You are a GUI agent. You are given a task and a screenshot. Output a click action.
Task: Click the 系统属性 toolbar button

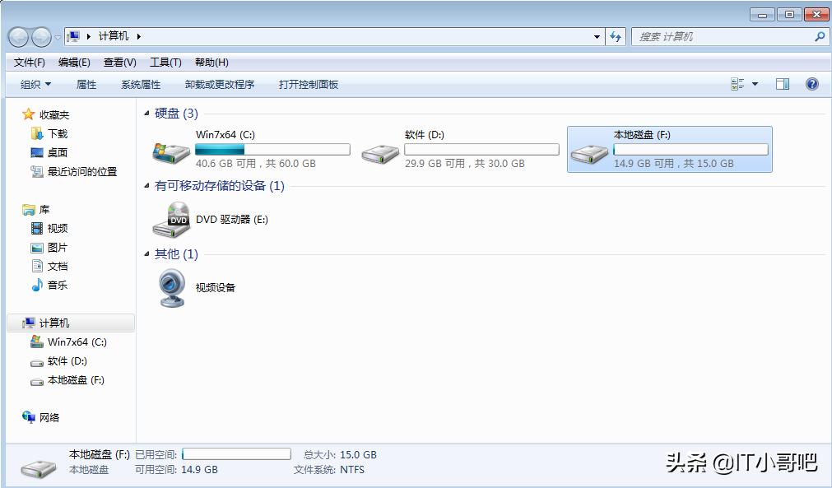(x=140, y=84)
